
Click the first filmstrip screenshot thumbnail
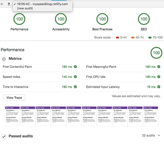point(12,116)
